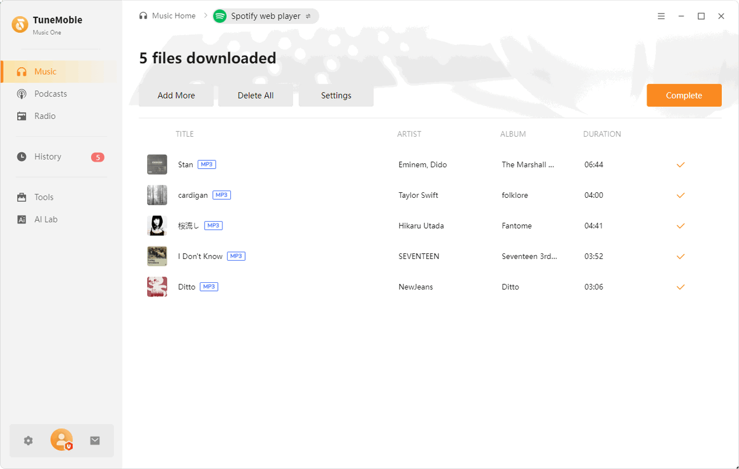Click the checkmark for cardigan

click(680, 195)
